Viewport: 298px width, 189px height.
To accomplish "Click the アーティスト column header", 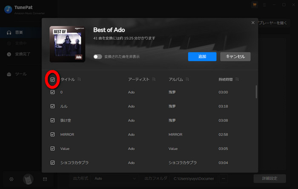I will pyautogui.click(x=139, y=79).
